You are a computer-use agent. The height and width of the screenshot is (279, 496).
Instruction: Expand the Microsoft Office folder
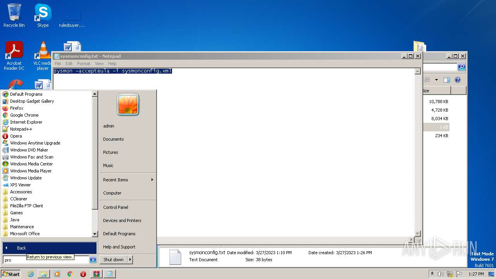(46, 234)
